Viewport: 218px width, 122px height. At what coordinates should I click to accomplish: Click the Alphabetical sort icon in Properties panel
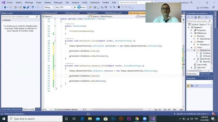(x=192, y=86)
